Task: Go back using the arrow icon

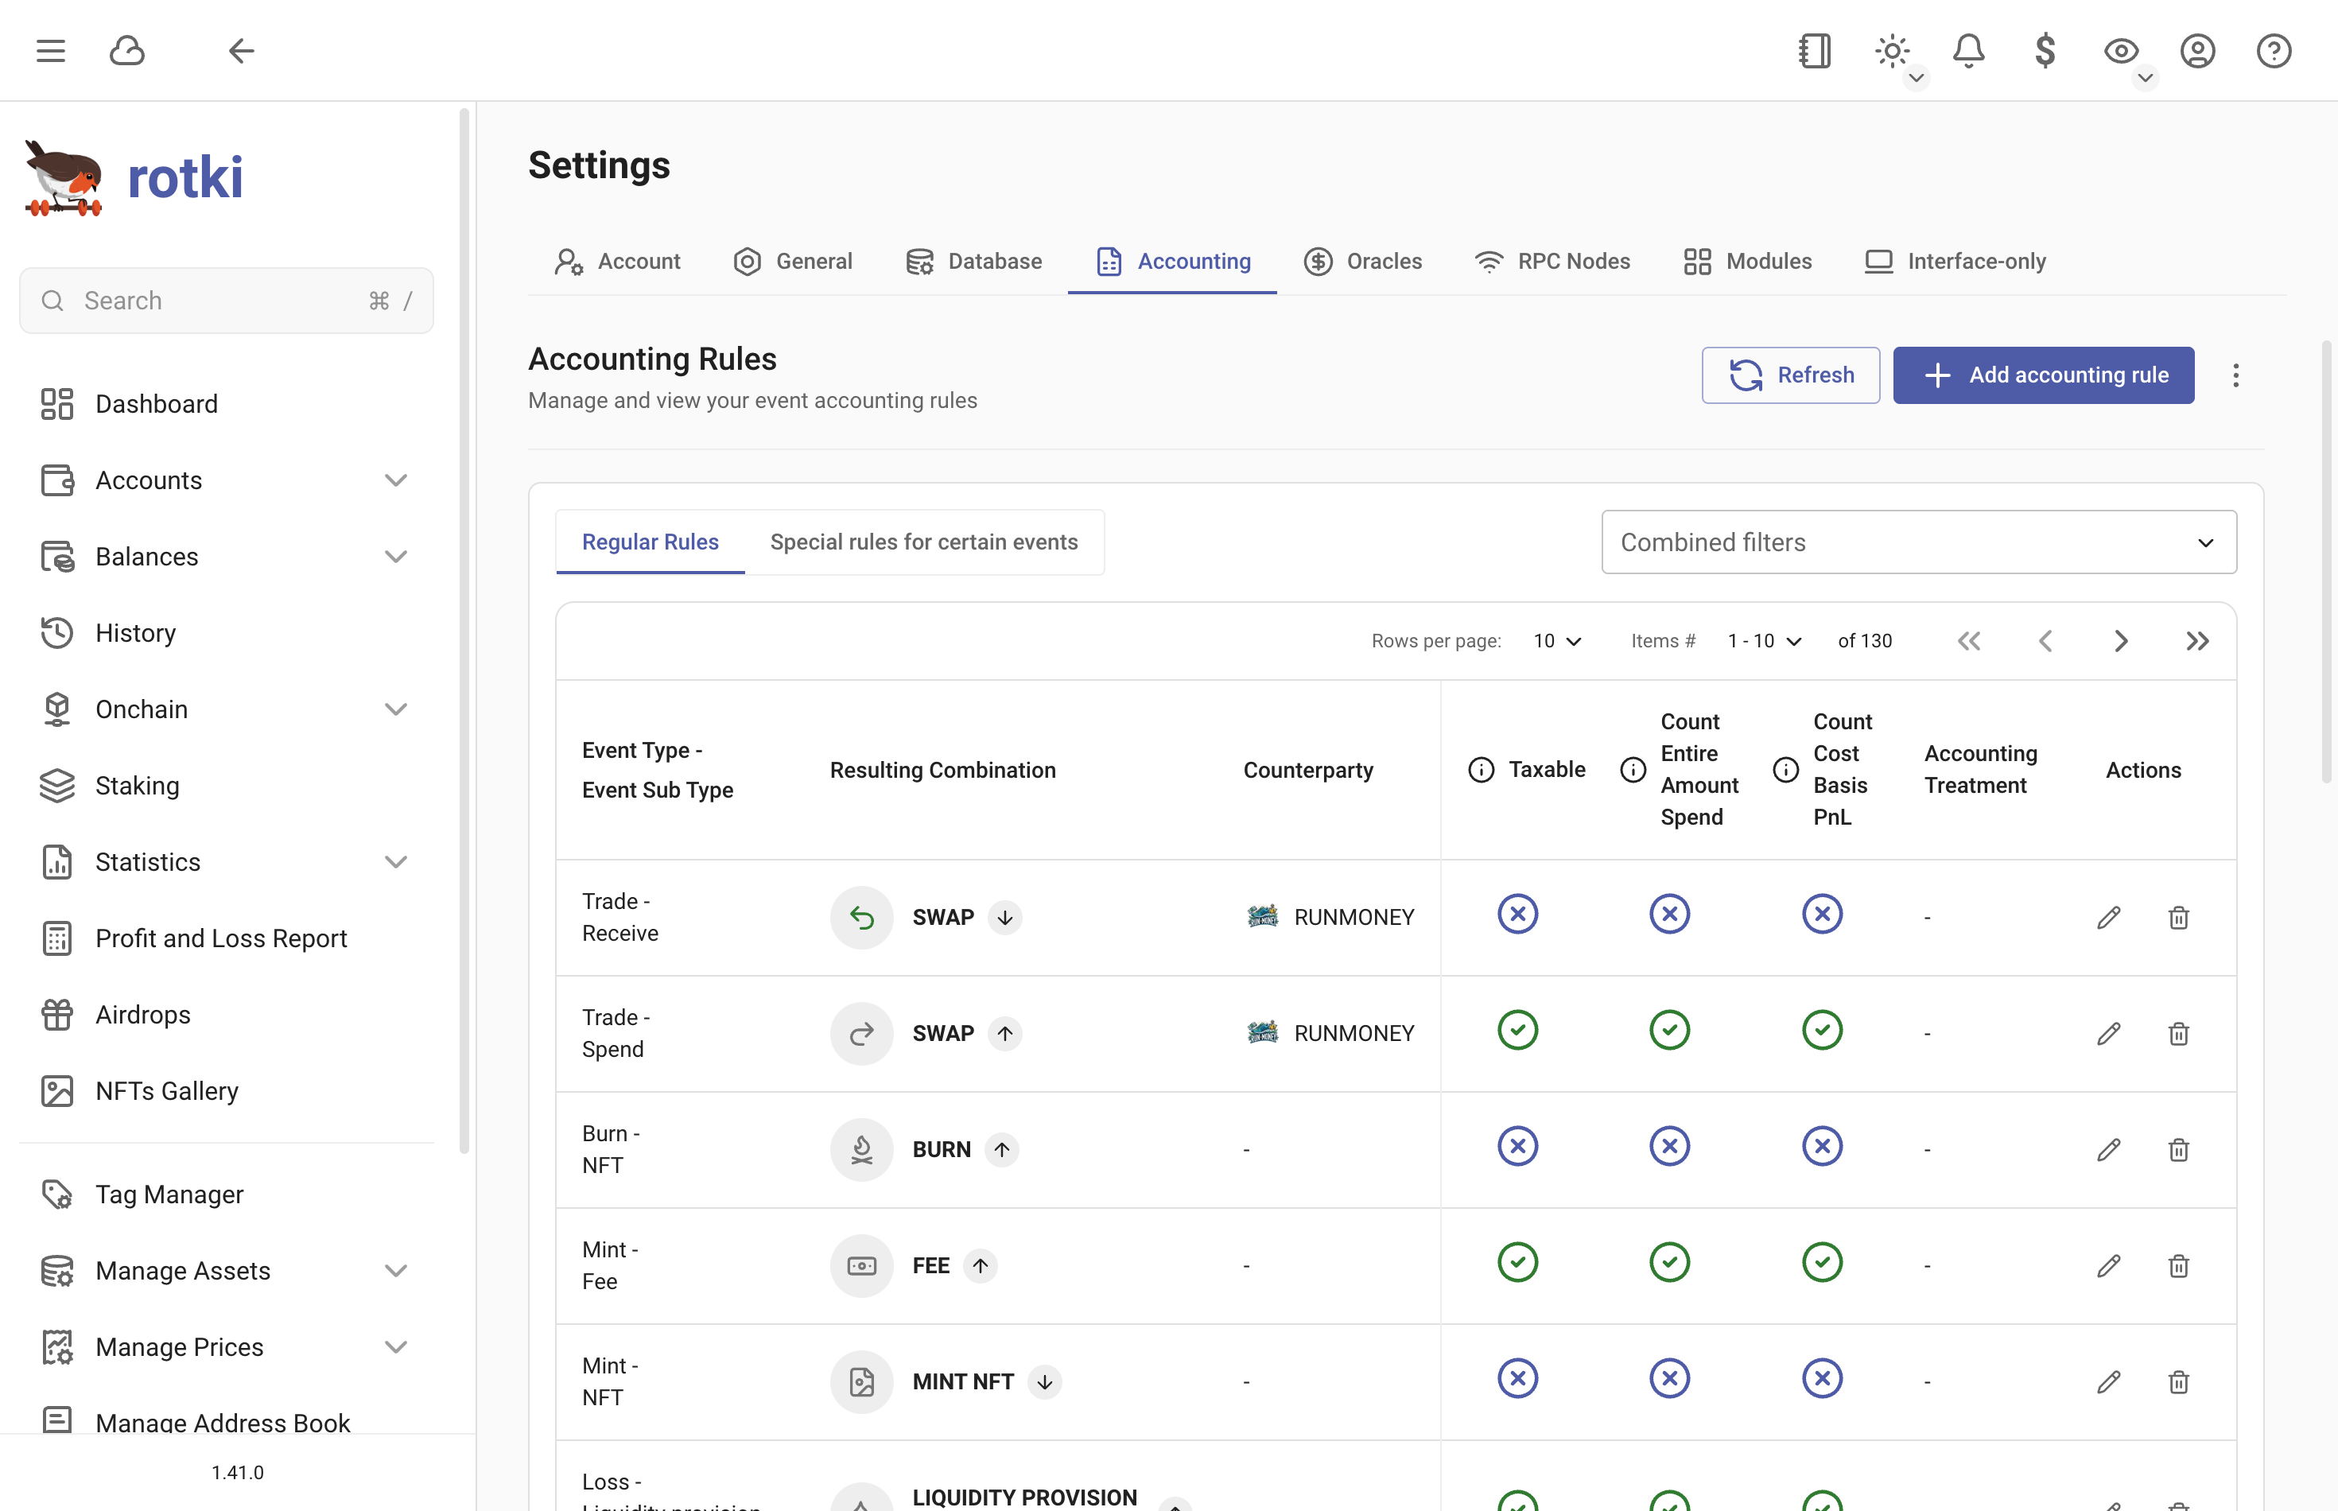Action: click(x=241, y=51)
